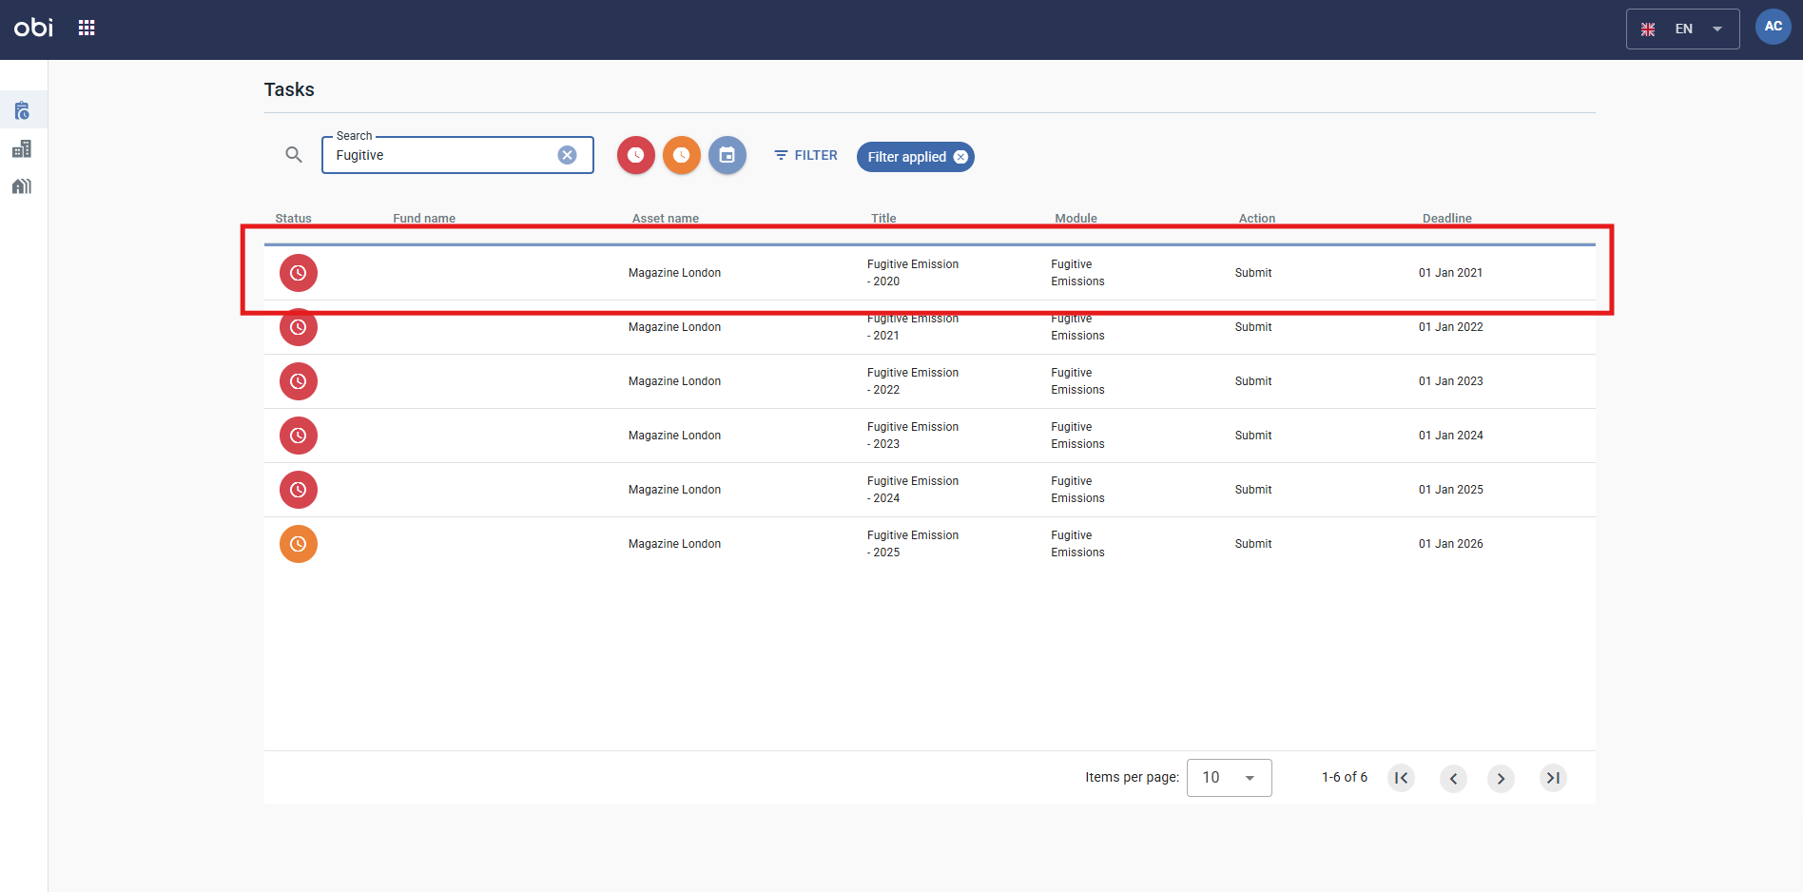Screen dimensions: 1803x892
Task: Click status icon of Fugitive Emission 2024
Action: tap(299, 490)
